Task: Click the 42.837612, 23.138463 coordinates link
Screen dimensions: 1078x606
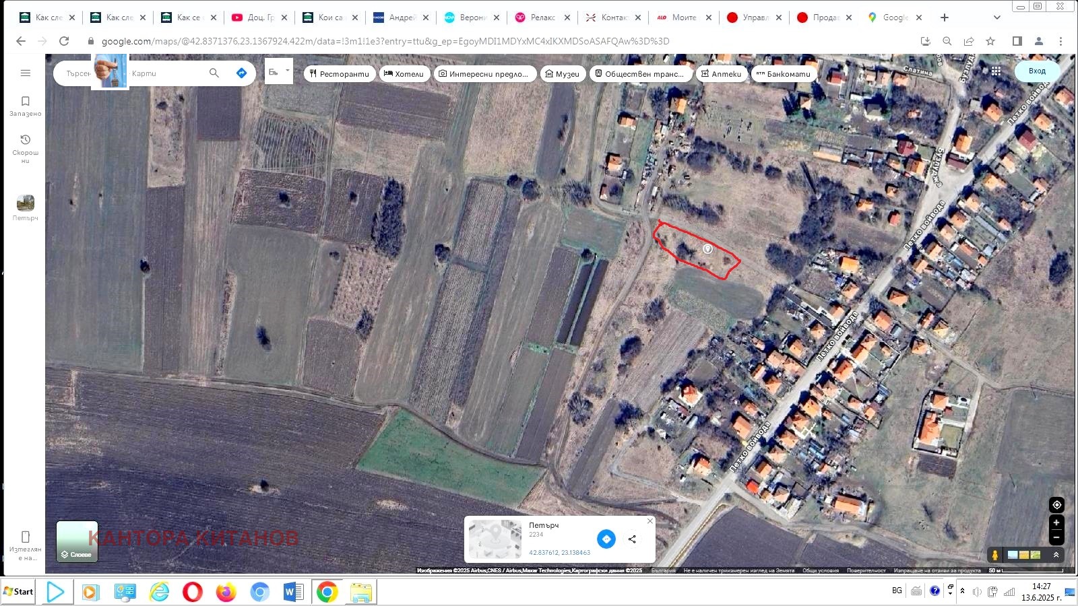Action: [559, 553]
